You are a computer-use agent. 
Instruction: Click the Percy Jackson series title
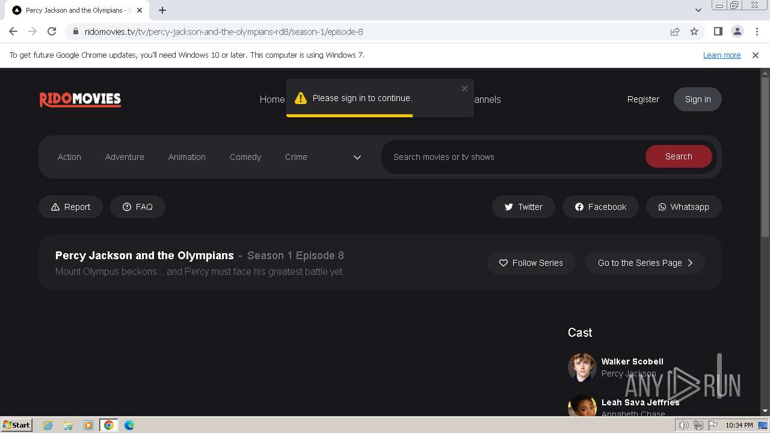click(x=144, y=256)
